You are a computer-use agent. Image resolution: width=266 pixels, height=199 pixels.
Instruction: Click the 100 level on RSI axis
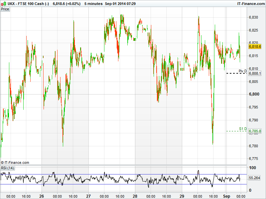point(252,168)
